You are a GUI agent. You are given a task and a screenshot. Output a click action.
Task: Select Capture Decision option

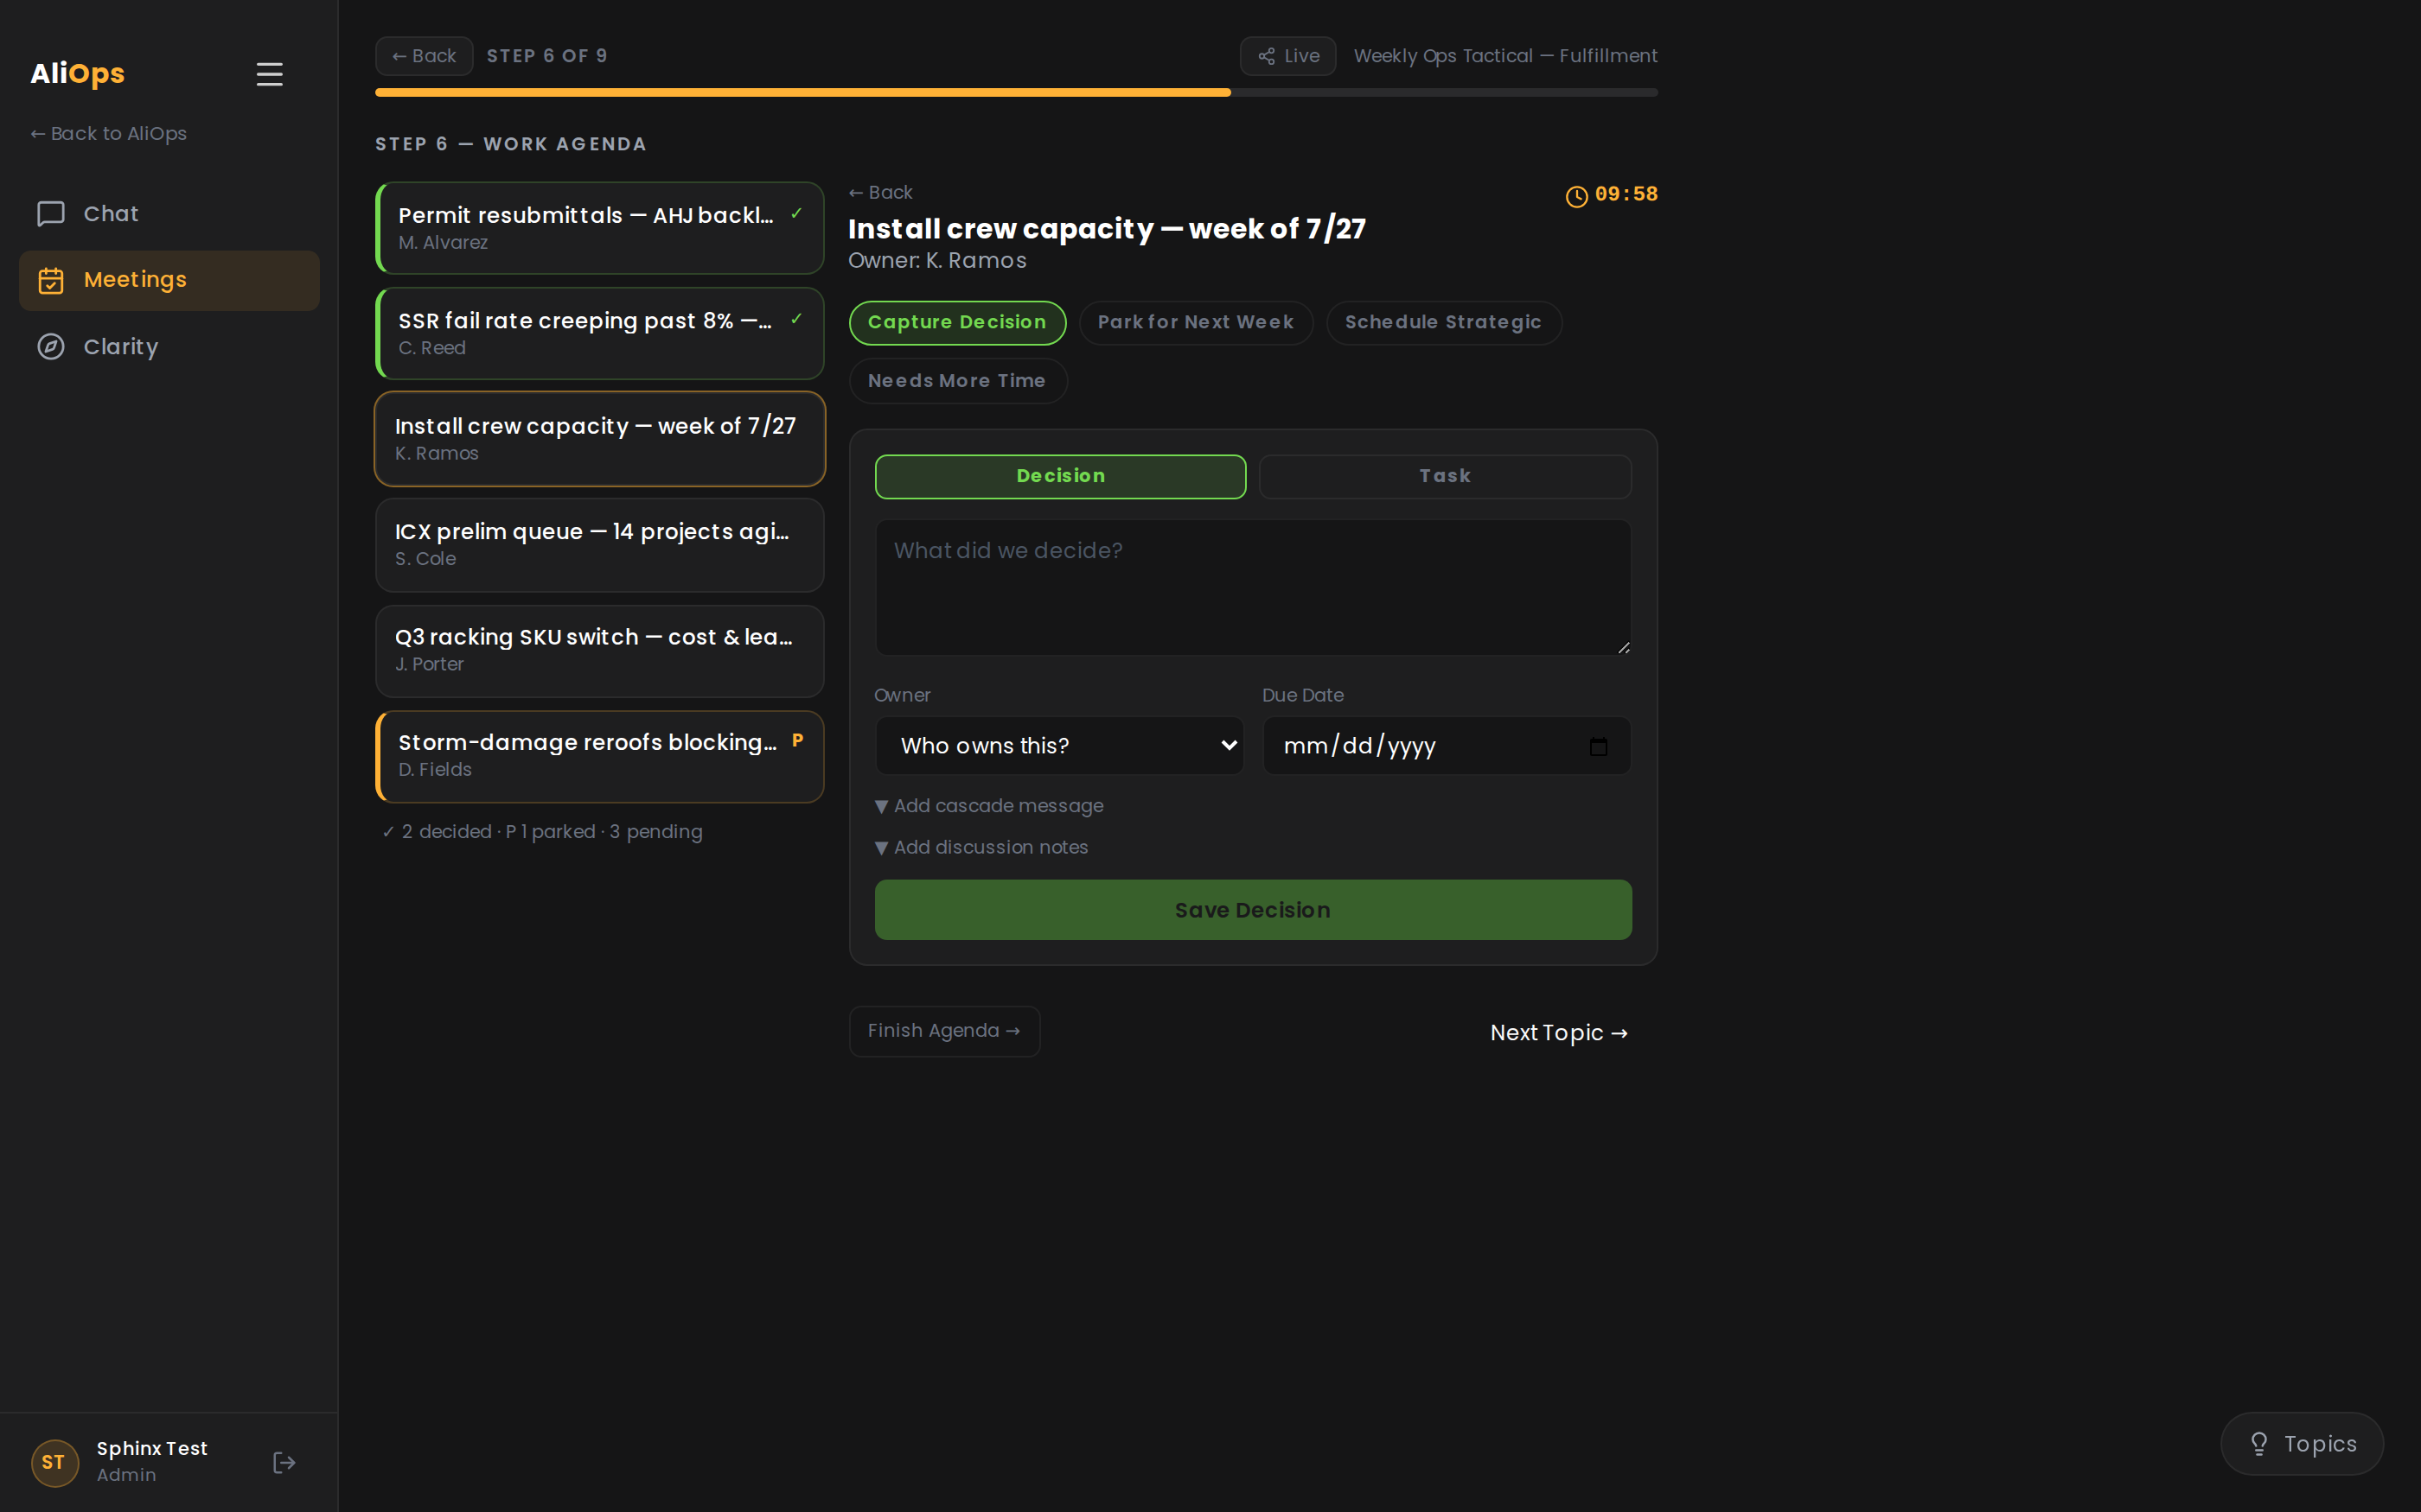pos(956,322)
